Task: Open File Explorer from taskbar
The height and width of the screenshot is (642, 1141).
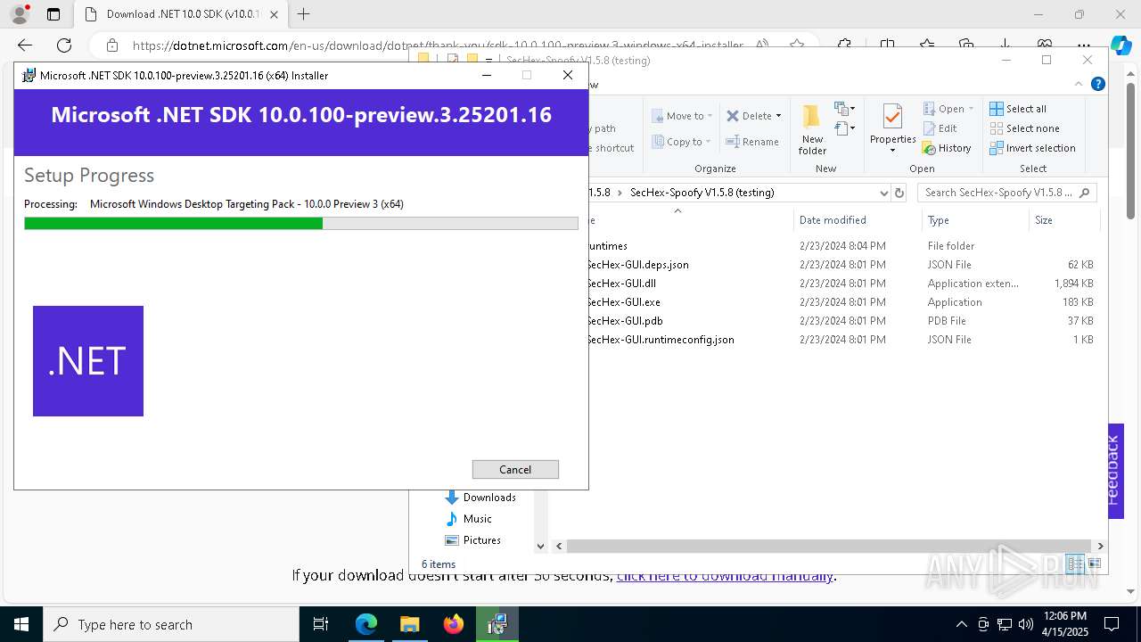Action: [410, 624]
